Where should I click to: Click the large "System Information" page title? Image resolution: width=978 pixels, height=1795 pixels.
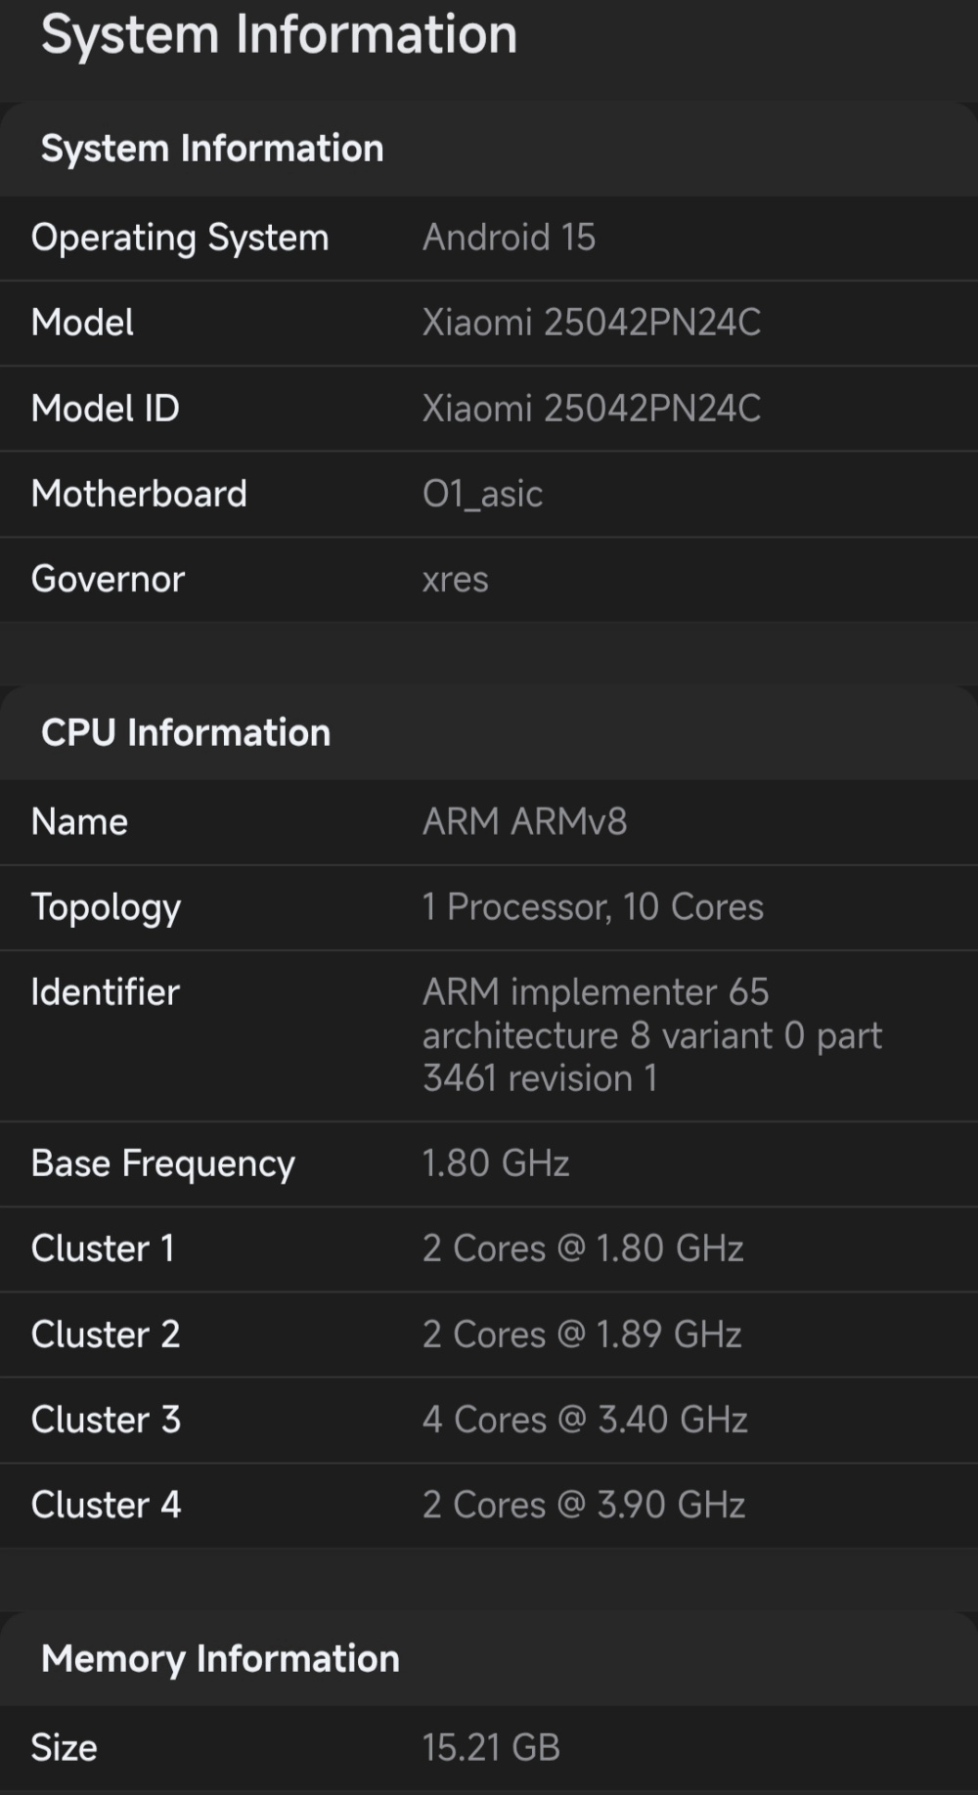[279, 35]
